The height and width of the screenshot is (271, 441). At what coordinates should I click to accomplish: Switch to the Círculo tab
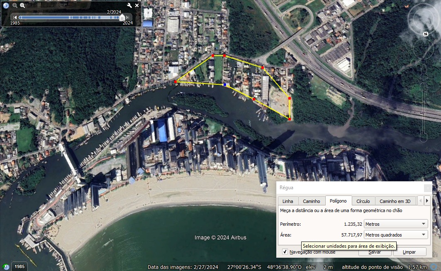coord(363,201)
